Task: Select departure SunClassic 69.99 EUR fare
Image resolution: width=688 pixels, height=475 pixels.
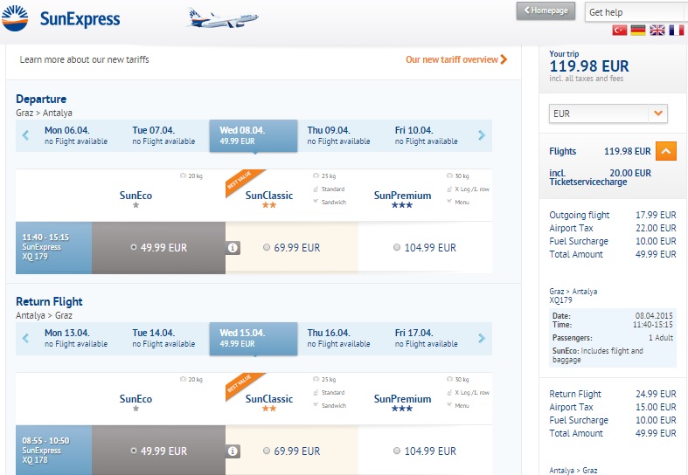Action: pyautogui.click(x=268, y=248)
